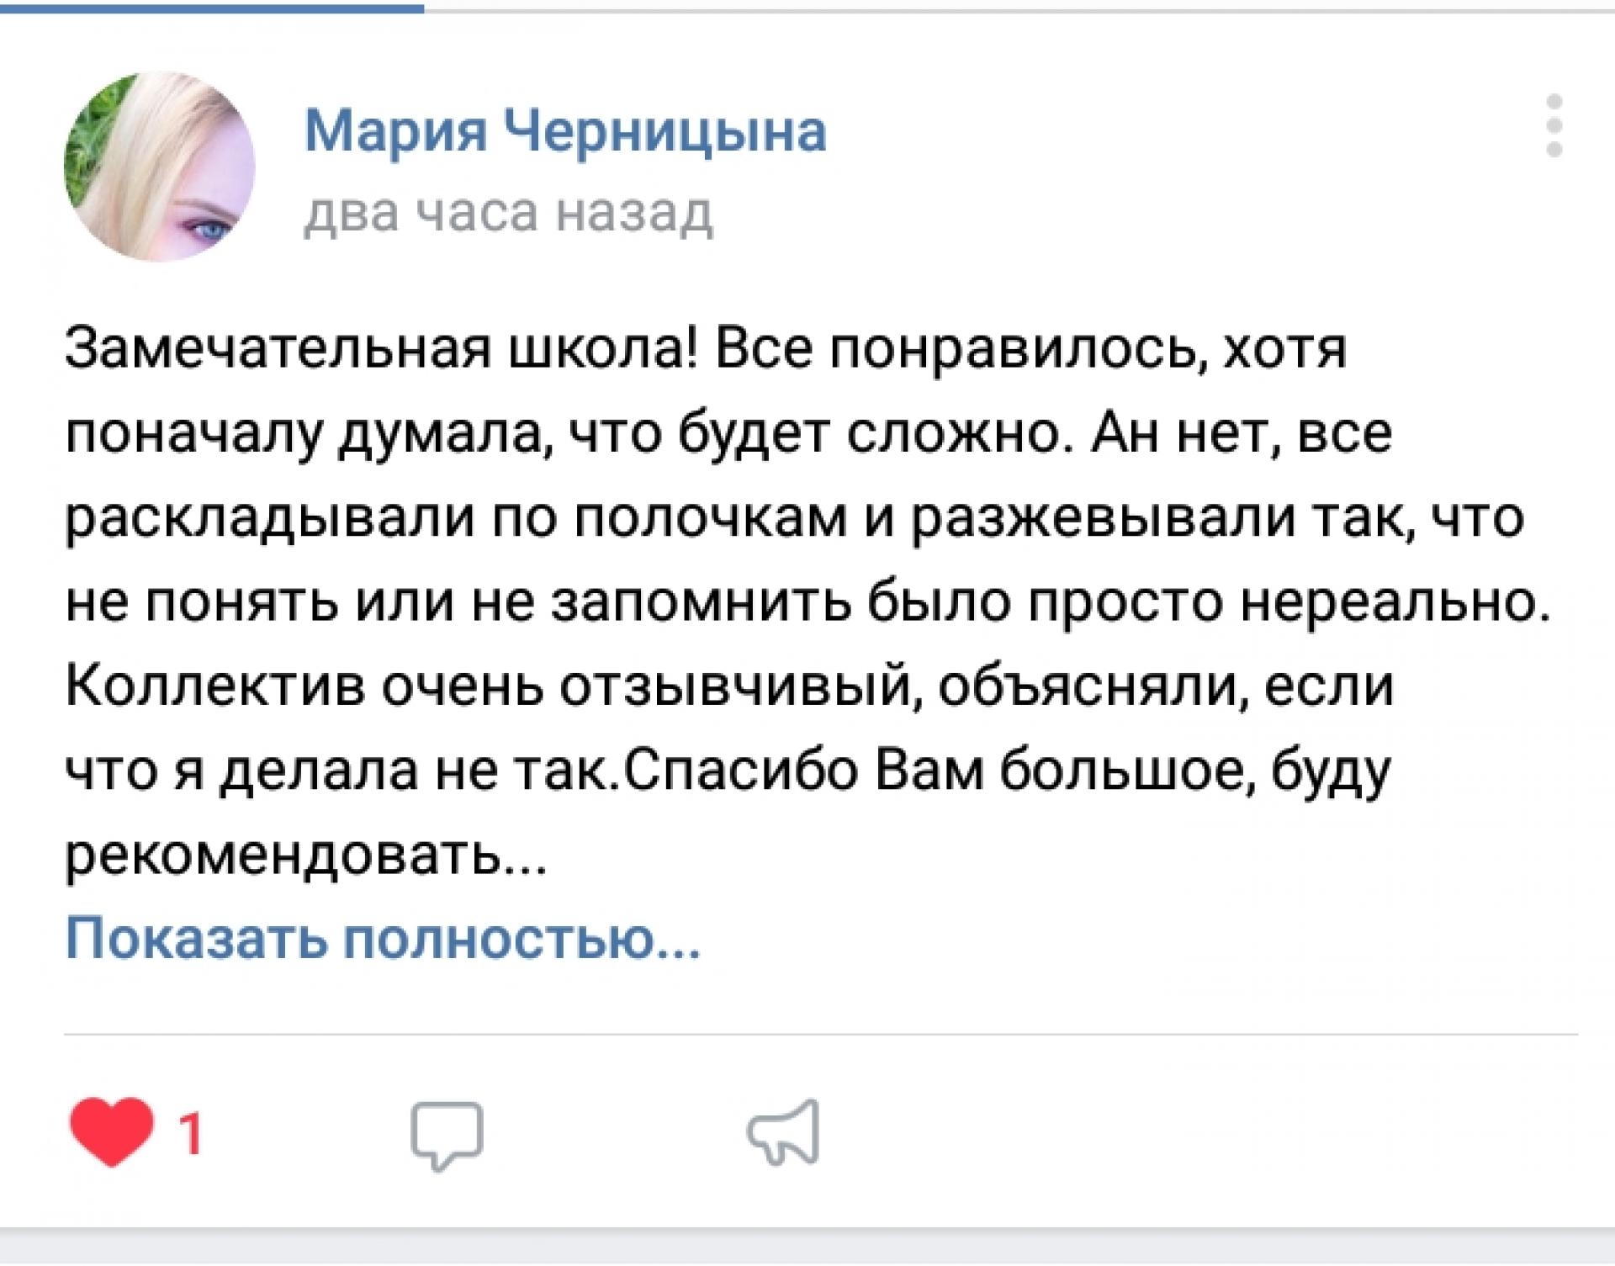The width and height of the screenshot is (1615, 1266).
Task: Expand the review with "Показать полностью..."
Action: click(x=383, y=939)
